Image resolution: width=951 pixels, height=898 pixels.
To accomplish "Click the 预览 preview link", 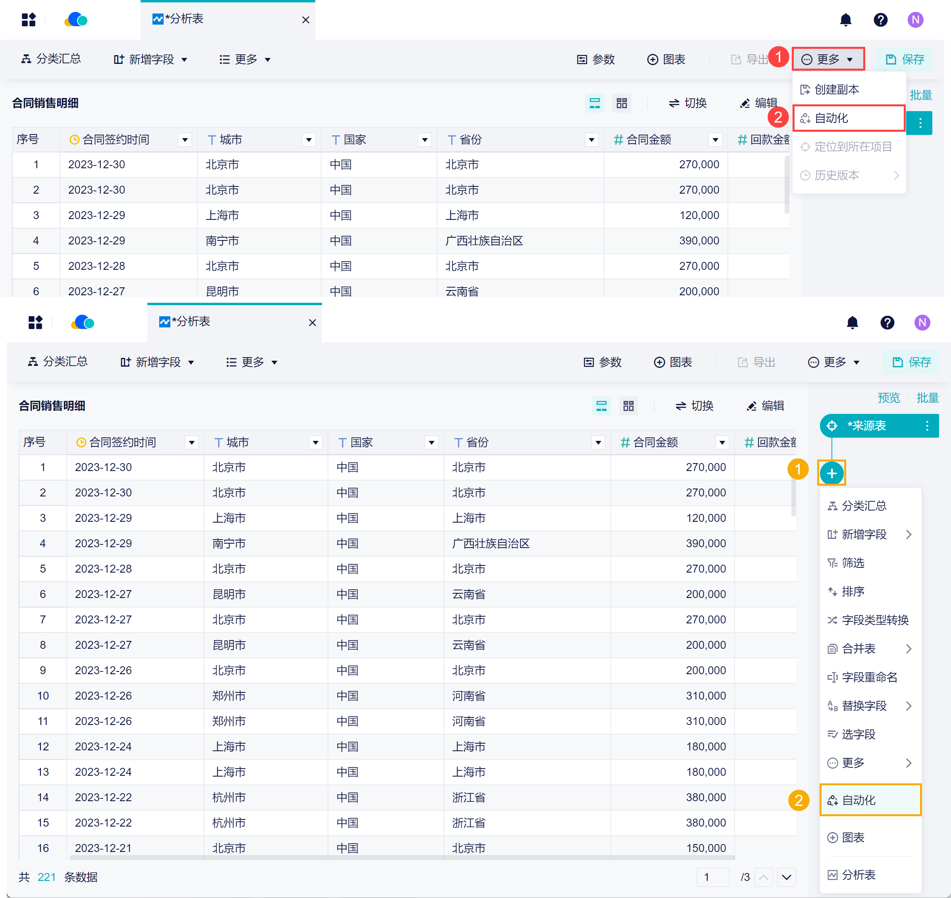I will pyautogui.click(x=888, y=398).
